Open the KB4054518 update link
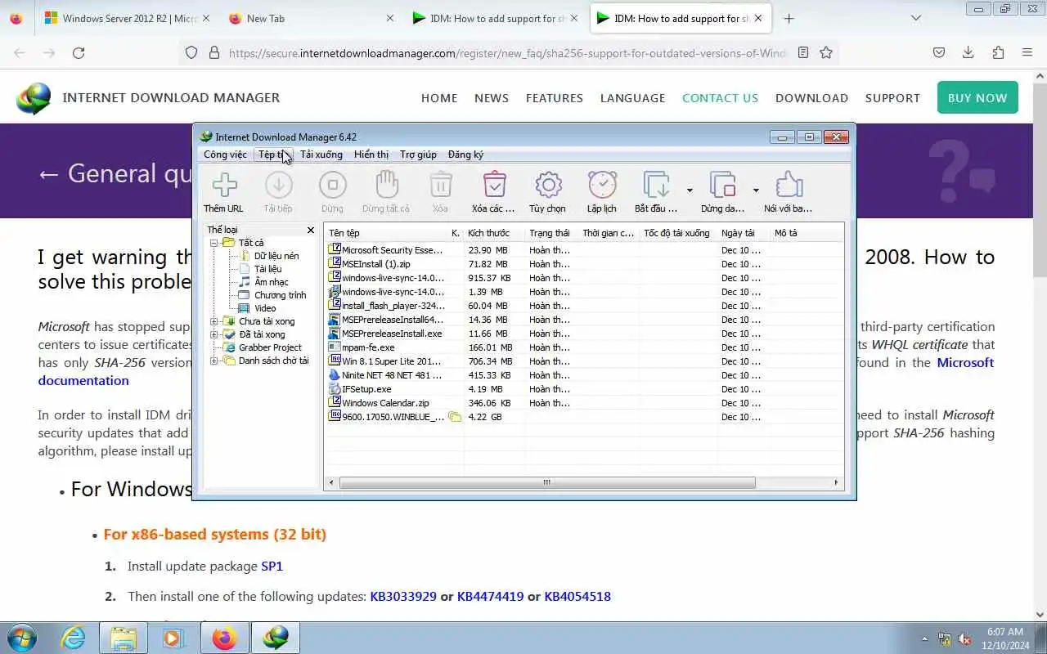The image size is (1047, 654). [x=577, y=597]
